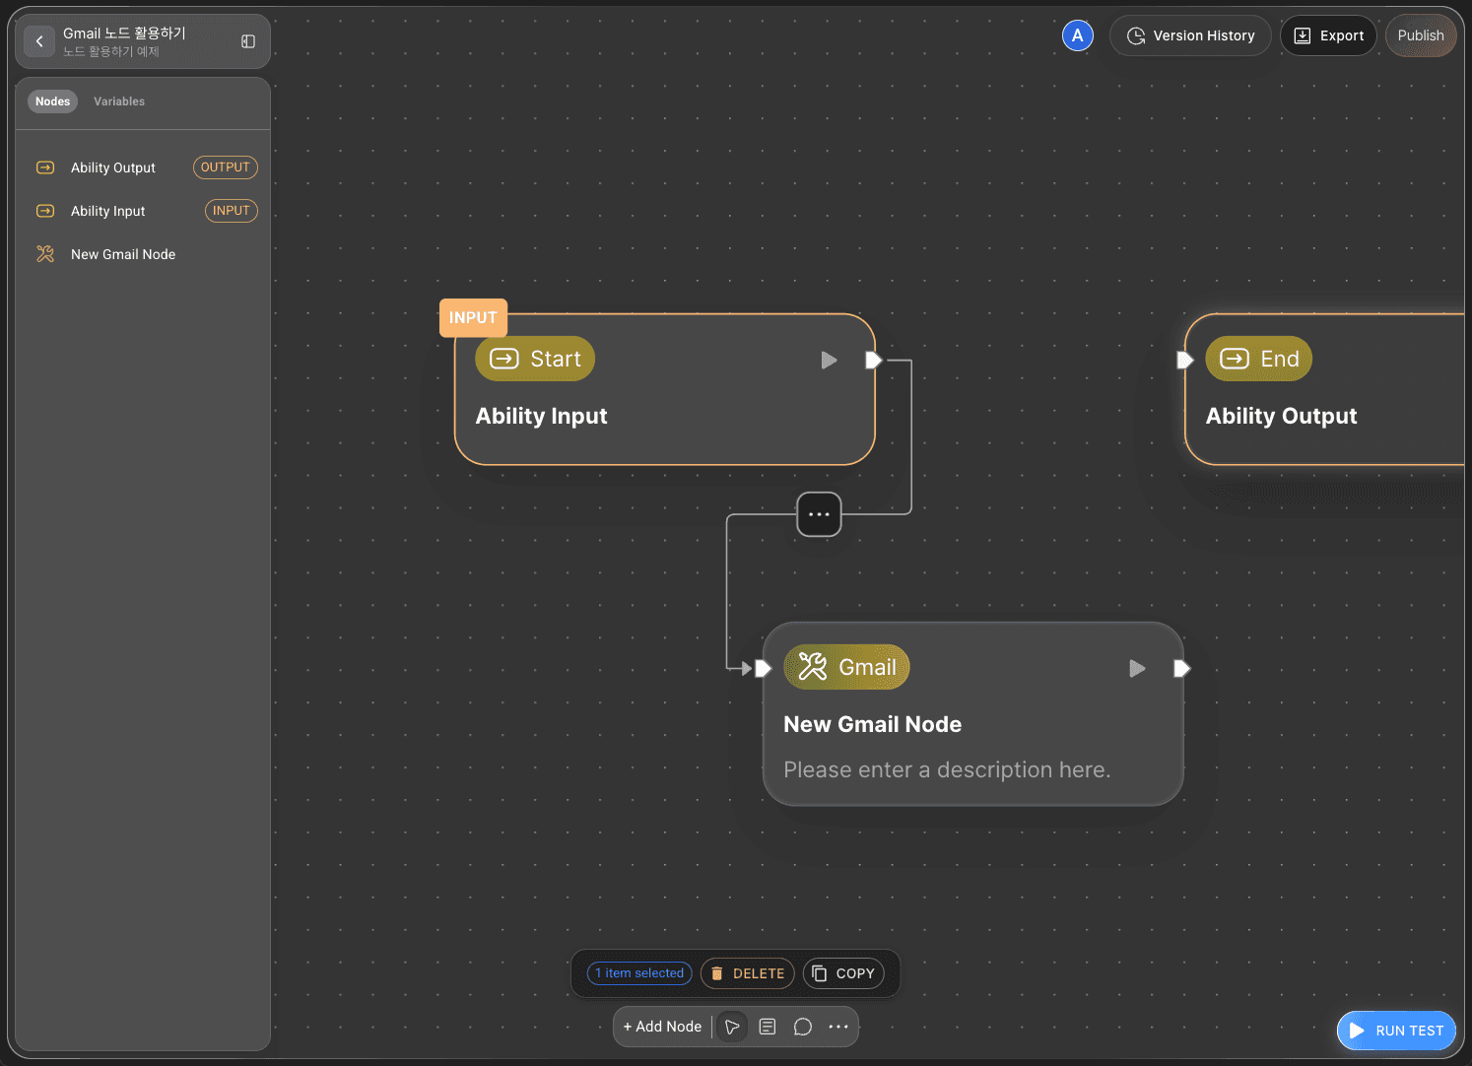Click the OUTPUT badge in the sidebar
The height and width of the screenshot is (1066, 1472).
[226, 167]
